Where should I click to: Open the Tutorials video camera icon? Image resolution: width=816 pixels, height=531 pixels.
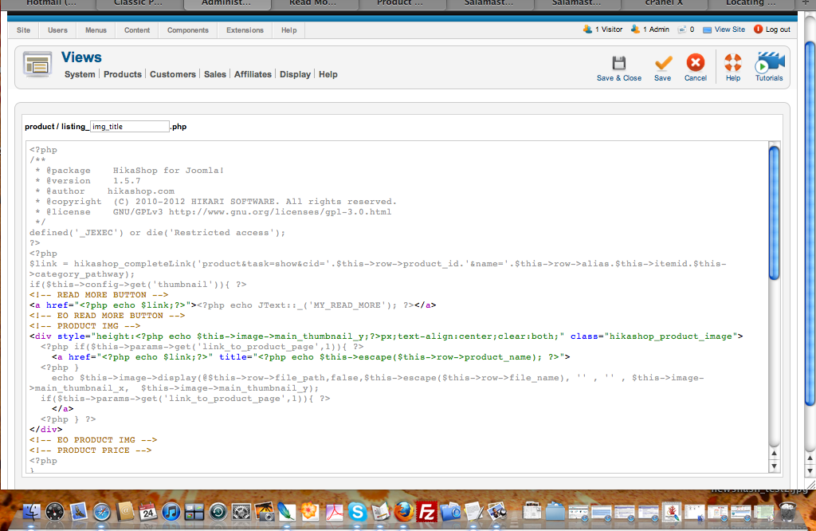pyautogui.click(x=769, y=63)
